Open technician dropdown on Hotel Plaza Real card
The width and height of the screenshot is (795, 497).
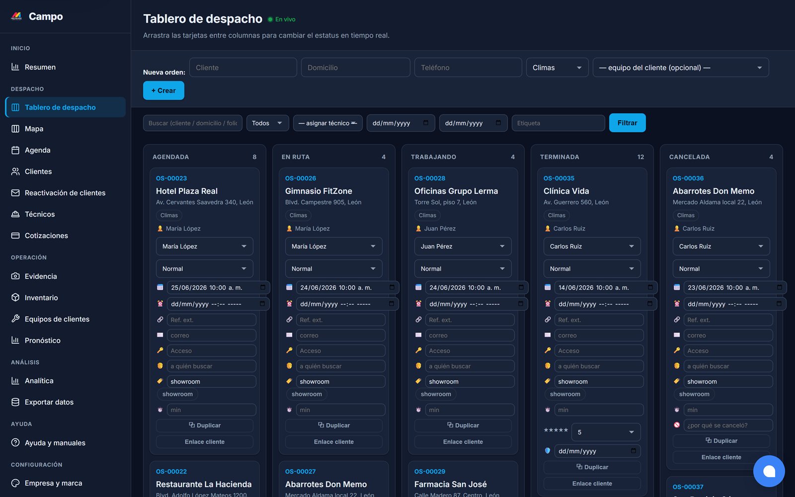pyautogui.click(x=204, y=247)
